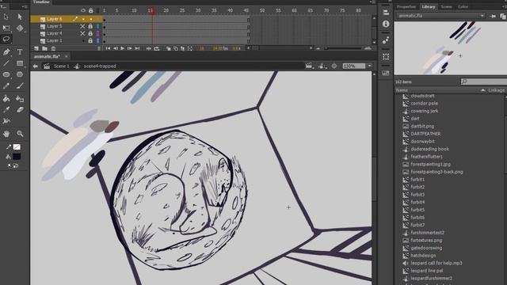
Task: Click the animatic.fla document tab
Action: click(47, 56)
